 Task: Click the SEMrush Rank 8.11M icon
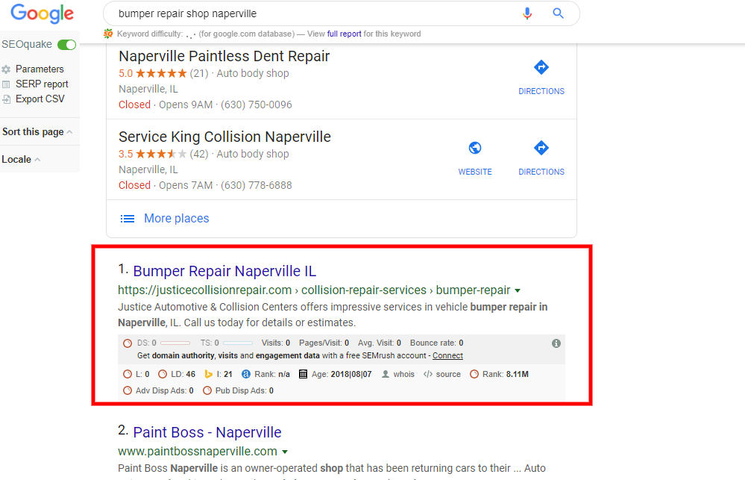pyautogui.click(x=474, y=375)
